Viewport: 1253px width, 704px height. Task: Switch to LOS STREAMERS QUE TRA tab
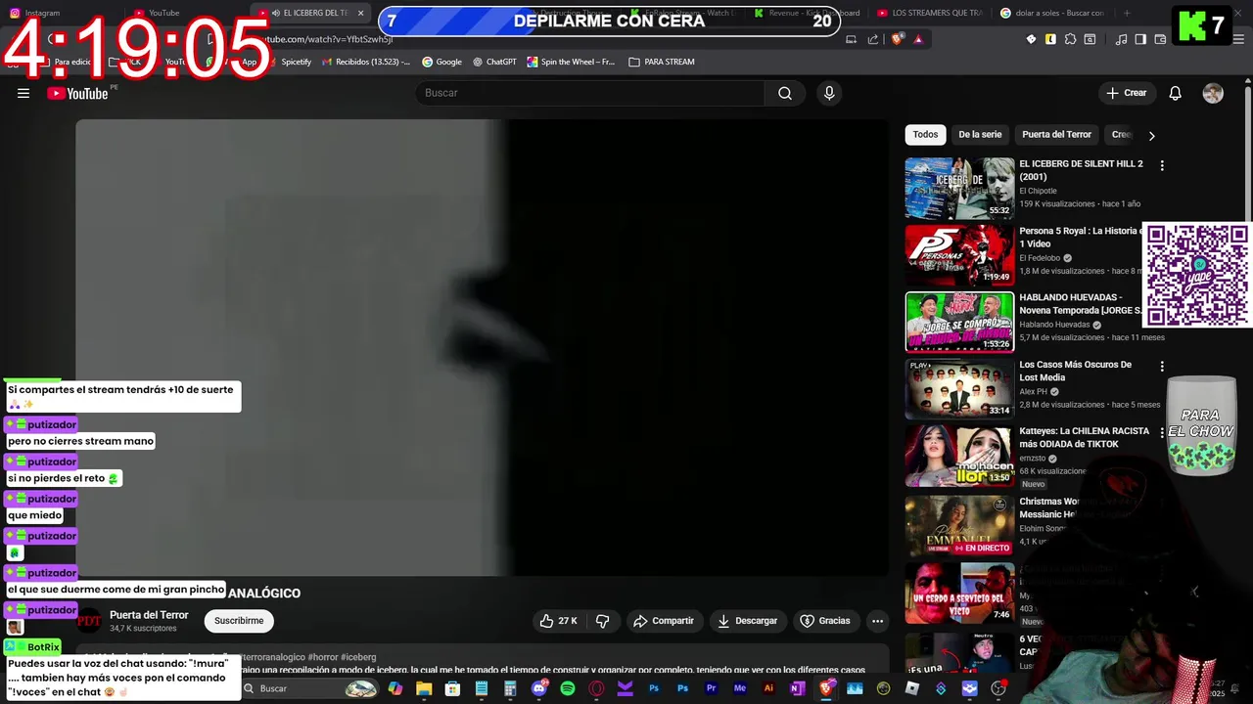pyautogui.click(x=930, y=13)
